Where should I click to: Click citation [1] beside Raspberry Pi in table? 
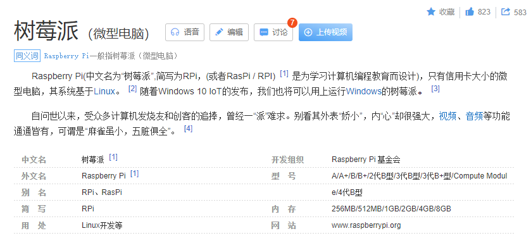134,173
